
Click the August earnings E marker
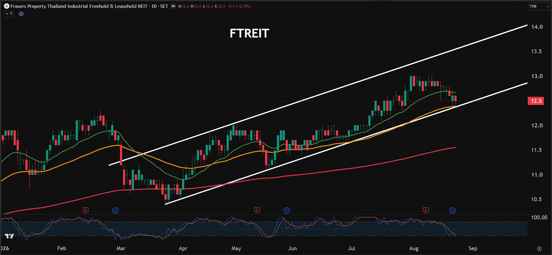[426, 210]
